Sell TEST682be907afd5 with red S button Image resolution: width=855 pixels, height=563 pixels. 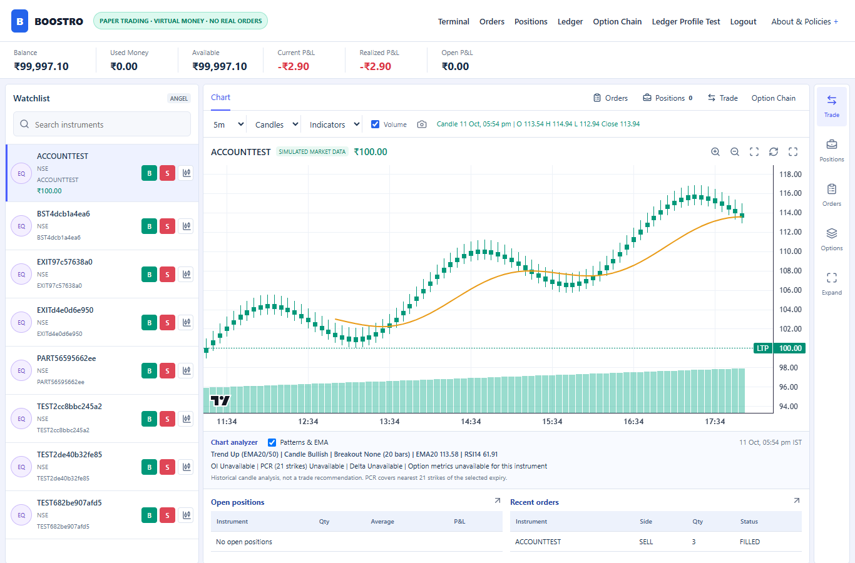click(167, 515)
